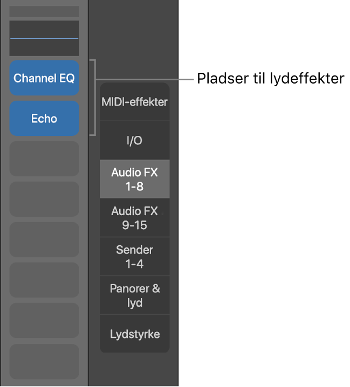350x387 pixels.
Task: Click the blue flat line in the EQ display
Action: pos(44,38)
